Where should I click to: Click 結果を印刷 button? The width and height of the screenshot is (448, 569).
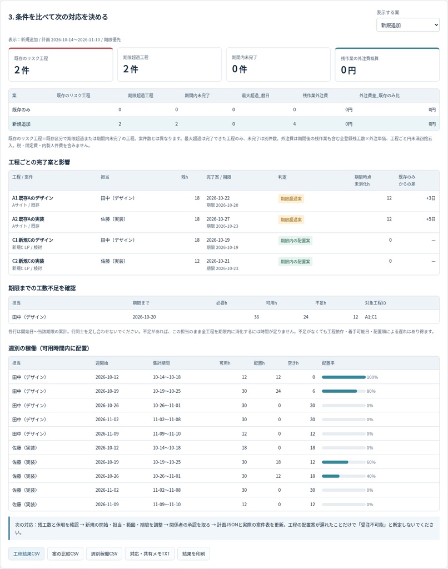point(193,554)
